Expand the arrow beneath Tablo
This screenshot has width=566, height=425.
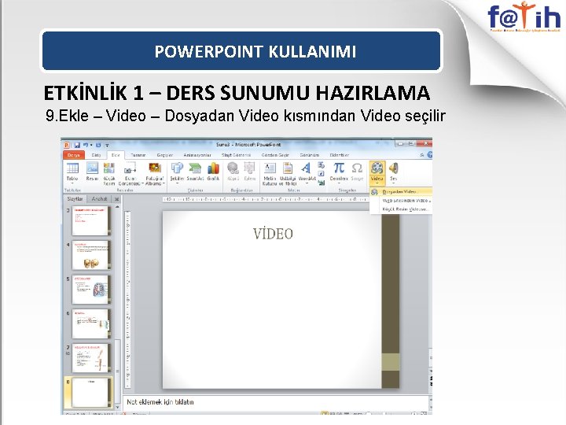72,183
